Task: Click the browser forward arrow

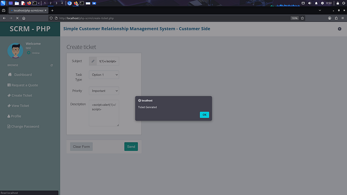Action: pos(10,18)
